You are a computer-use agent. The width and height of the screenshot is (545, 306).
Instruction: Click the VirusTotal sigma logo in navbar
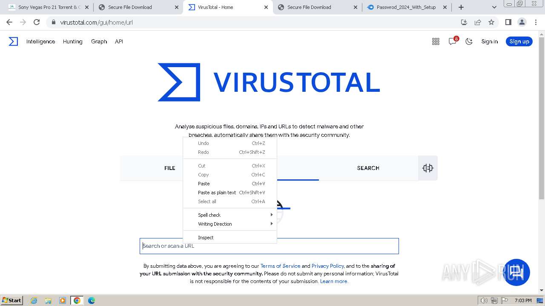13,41
